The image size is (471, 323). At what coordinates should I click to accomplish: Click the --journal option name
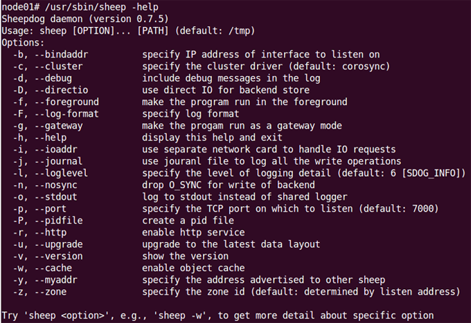tap(59, 161)
